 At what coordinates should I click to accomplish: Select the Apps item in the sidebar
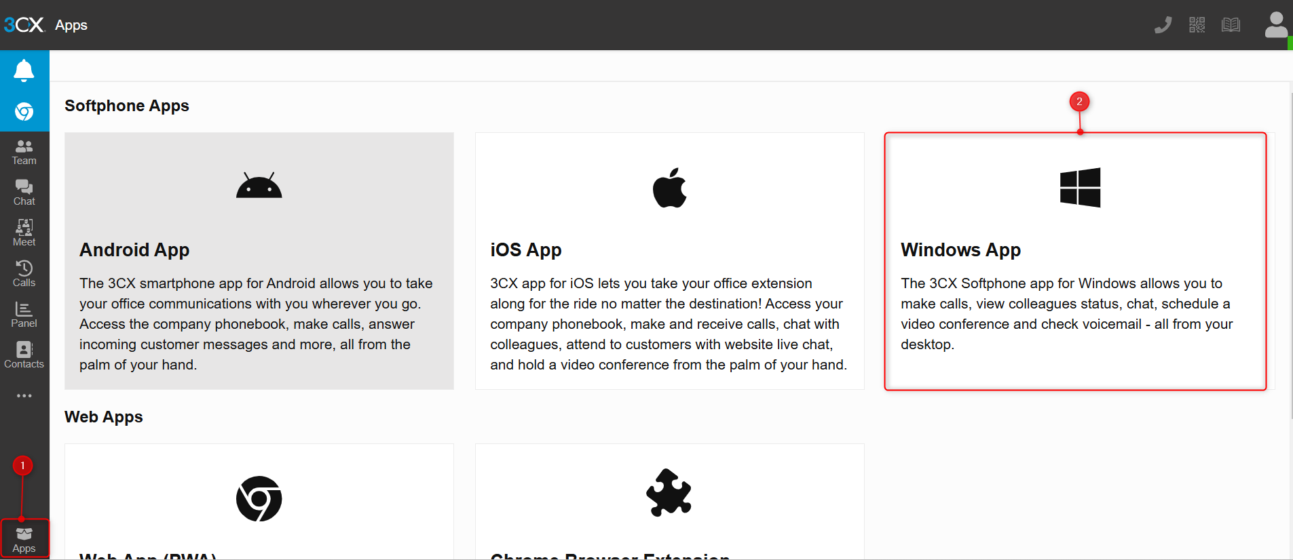point(24,540)
